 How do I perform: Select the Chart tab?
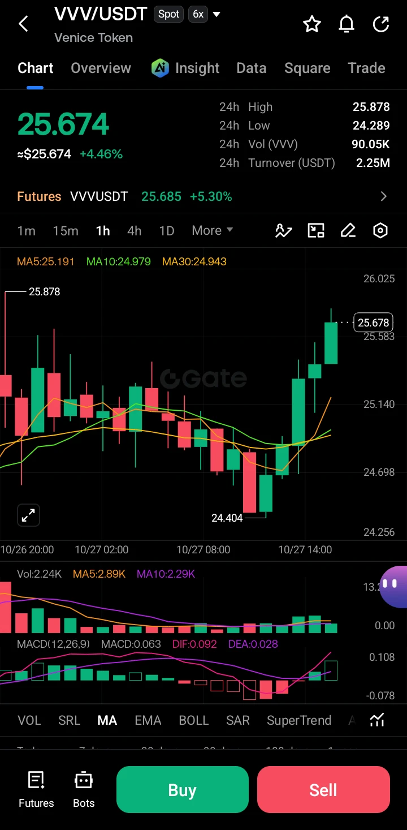coord(35,68)
